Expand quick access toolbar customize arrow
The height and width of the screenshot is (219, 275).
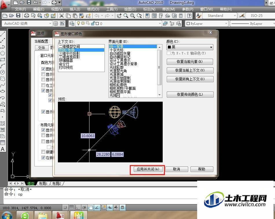(x=59, y=2)
